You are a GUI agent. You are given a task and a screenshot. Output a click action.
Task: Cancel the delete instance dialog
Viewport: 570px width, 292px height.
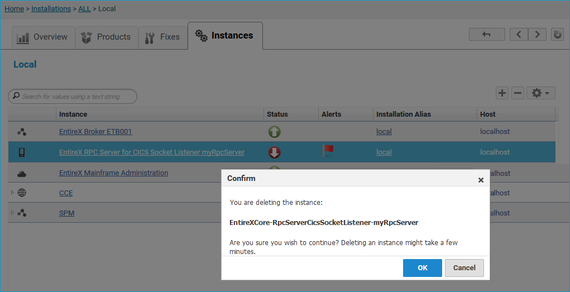[464, 267]
